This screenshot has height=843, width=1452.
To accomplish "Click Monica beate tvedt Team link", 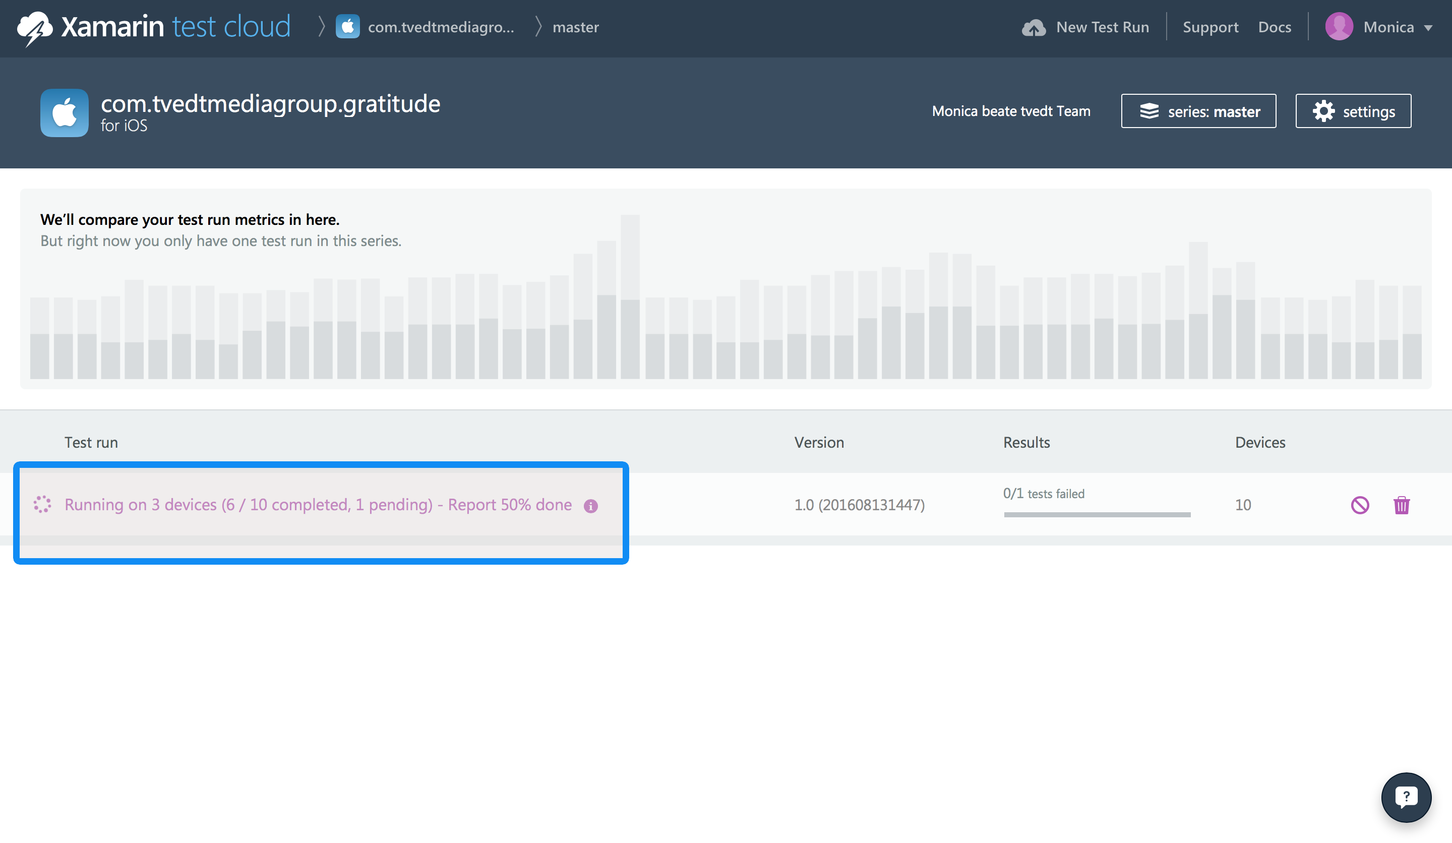I will tap(1011, 111).
